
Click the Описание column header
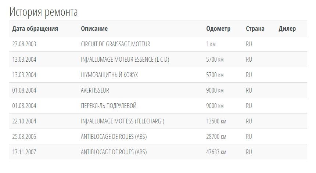click(94, 29)
